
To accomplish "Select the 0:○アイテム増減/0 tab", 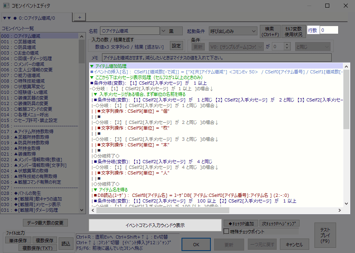I will [37, 18].
